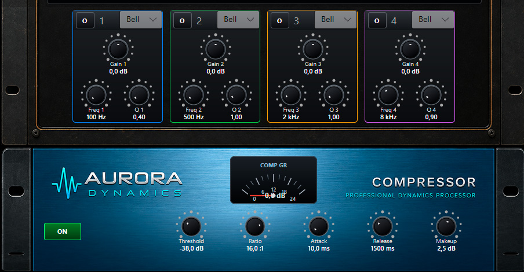Select the Threshold value -38,0 dB
Viewport: 524px width, 272px height.
[191, 249]
